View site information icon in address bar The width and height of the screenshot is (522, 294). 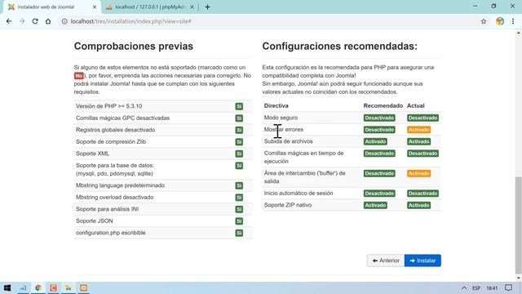[64, 21]
